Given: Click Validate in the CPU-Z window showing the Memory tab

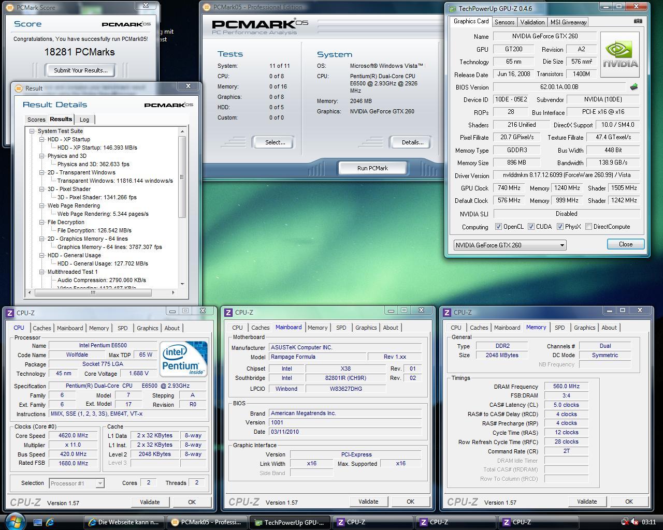Looking at the screenshot, I should point(587,501).
